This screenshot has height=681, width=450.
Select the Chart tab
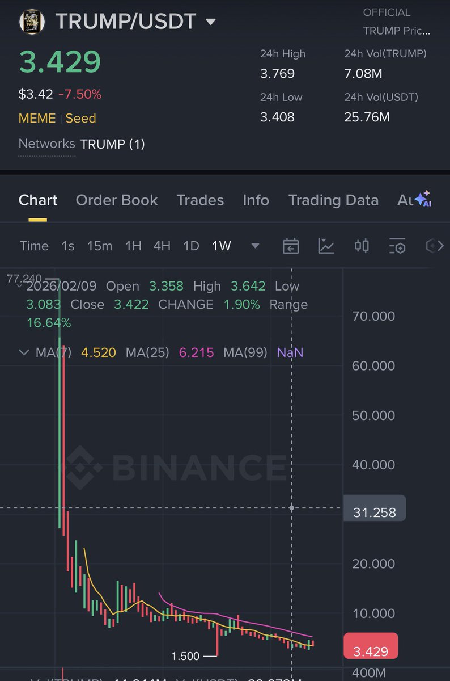click(38, 200)
